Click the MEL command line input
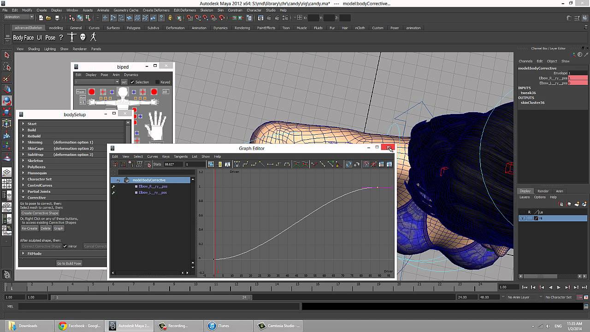This screenshot has height=332, width=590. 159,306
